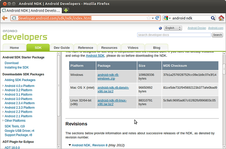Viewport: 226px width, 149px height.
Task: Open the Android 2.3.4 Platform link
Action: (x=19, y=103)
